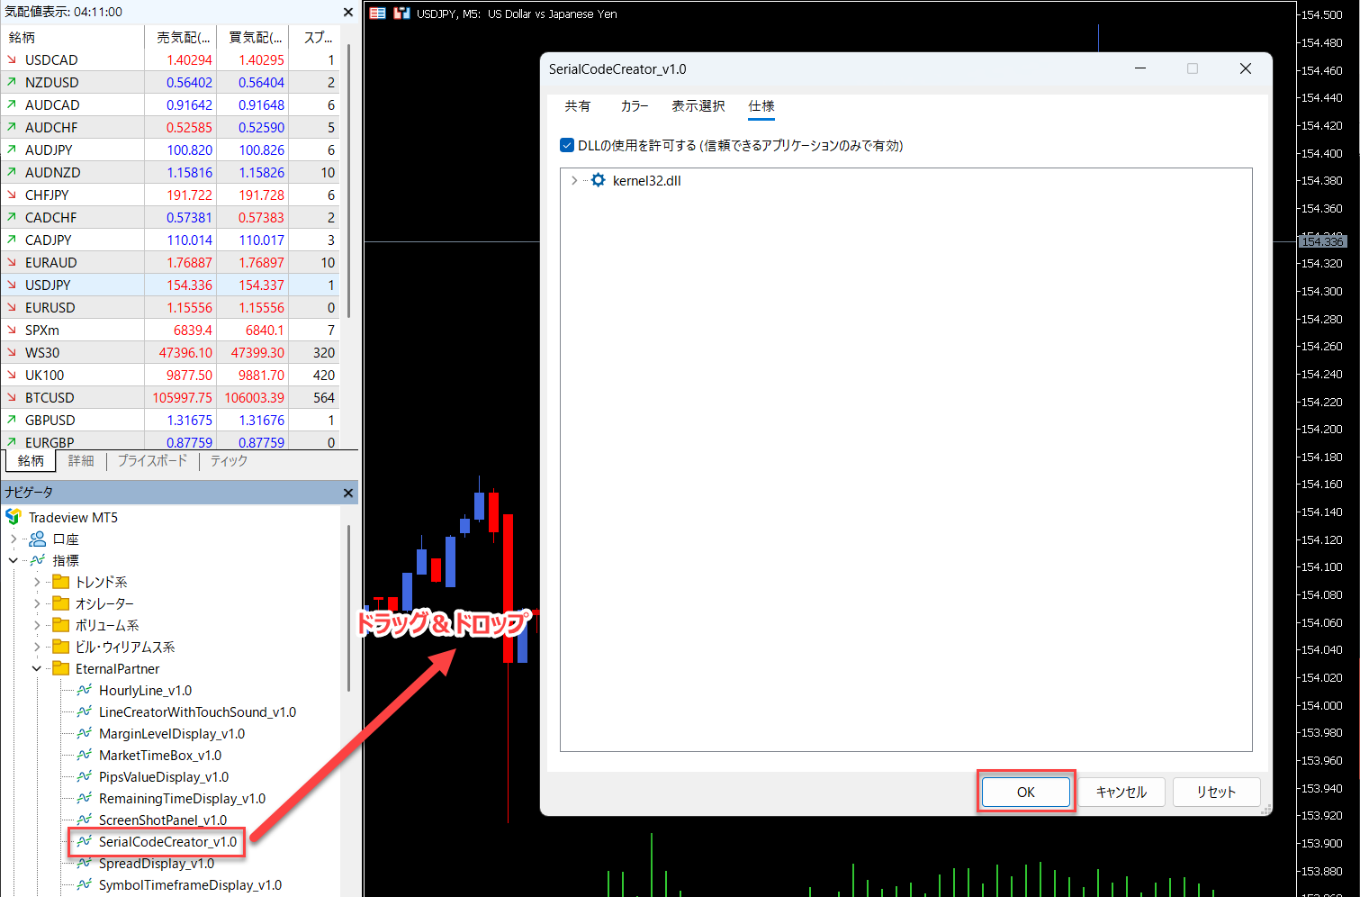Expand the オシレーター folder
Viewport: 1360px width, 897px height.
point(37,603)
